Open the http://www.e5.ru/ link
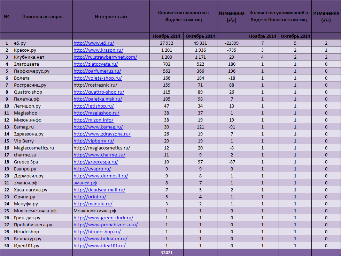 [x=94, y=43]
